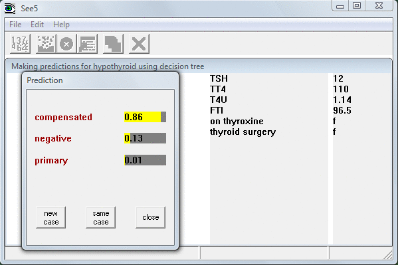
Task: Open the Construct Classifier scattered-dots icon
Action: 46,44
